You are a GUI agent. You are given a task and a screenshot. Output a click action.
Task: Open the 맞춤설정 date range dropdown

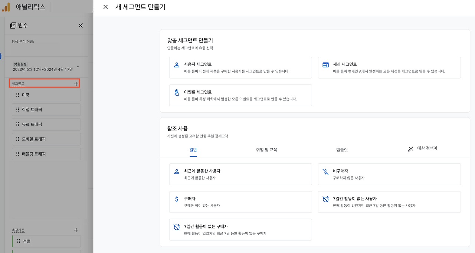point(78,67)
